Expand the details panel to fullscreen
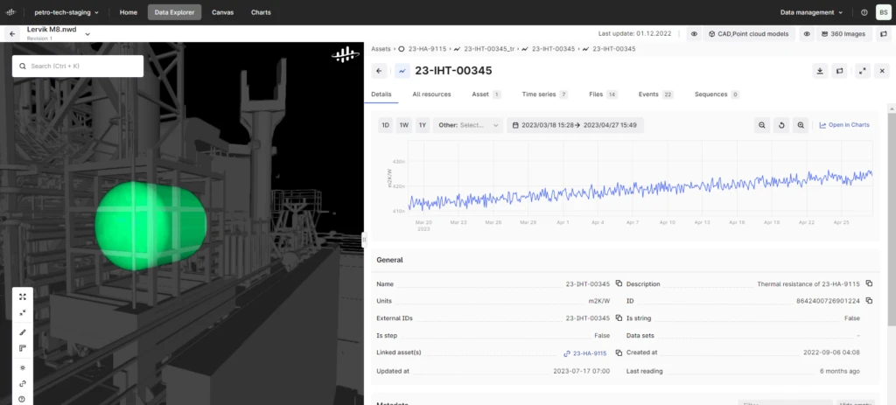This screenshot has width=896, height=405. pyautogui.click(x=862, y=71)
